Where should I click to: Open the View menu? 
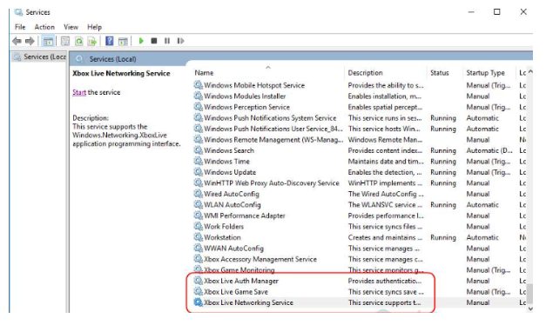click(71, 27)
